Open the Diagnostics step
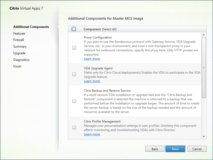213x160 pixels. [21, 60]
